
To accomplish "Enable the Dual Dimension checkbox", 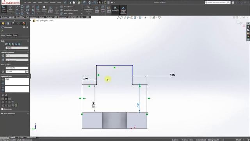I will pyautogui.click(x=2, y=114).
